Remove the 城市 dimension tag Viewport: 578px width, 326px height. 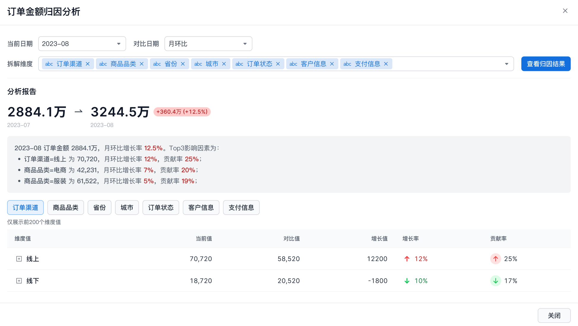pyautogui.click(x=224, y=64)
